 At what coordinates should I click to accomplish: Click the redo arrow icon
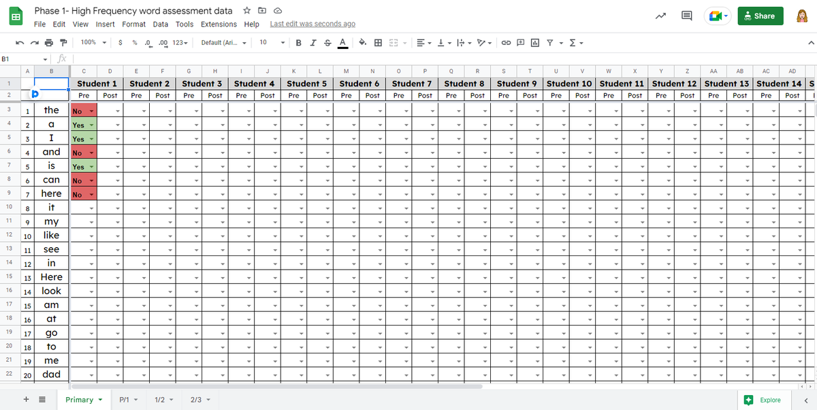[x=35, y=42]
